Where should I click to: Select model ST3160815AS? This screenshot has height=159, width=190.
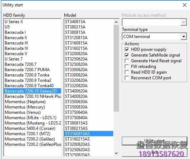click(89, 134)
